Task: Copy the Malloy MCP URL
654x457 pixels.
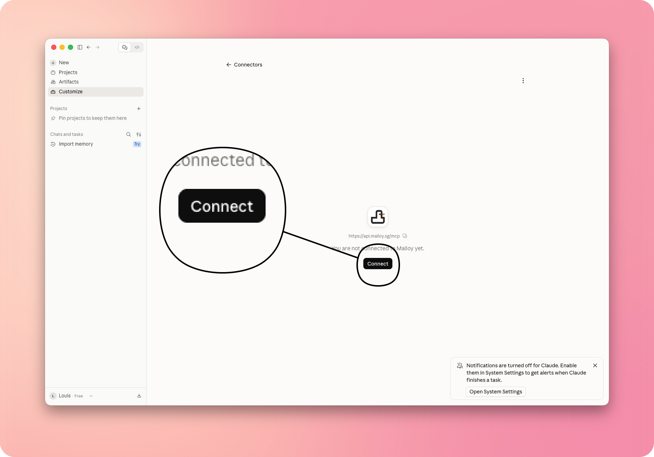Action: (x=405, y=236)
